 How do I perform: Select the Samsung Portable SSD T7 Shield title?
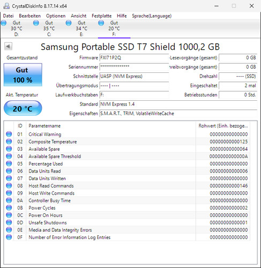[x=130, y=47]
